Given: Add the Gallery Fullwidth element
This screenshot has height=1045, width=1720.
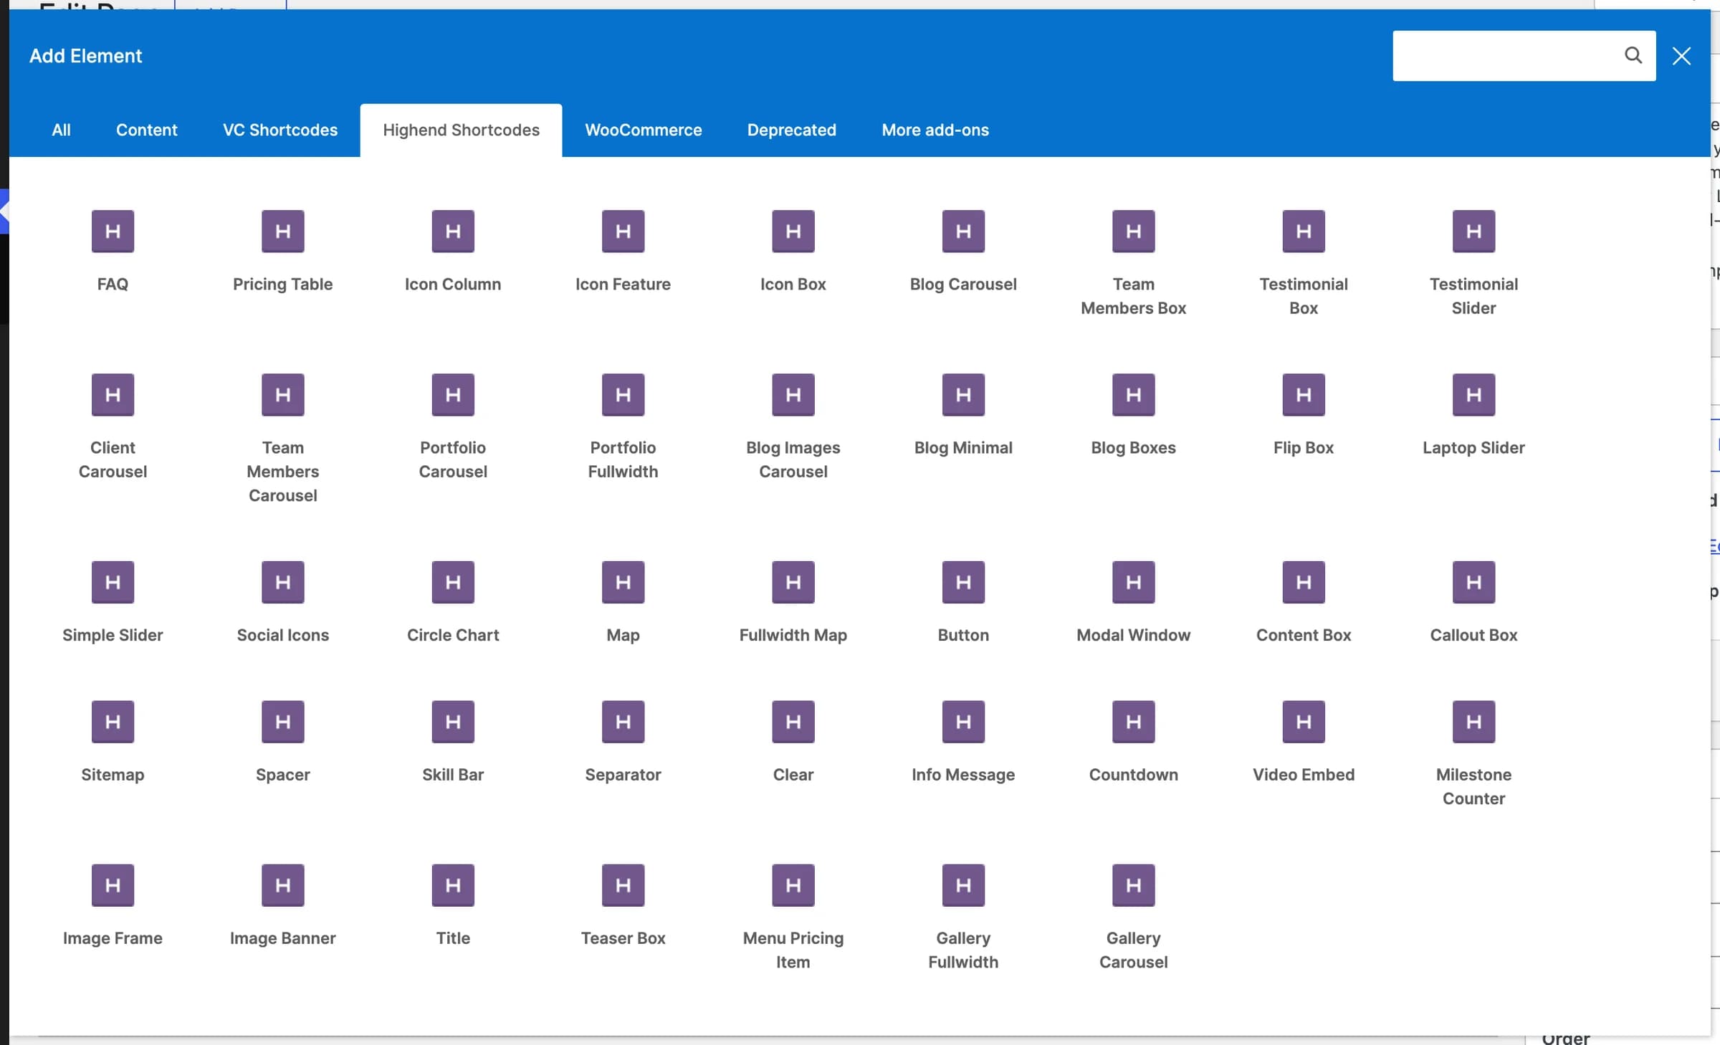Looking at the screenshot, I should [963, 917].
